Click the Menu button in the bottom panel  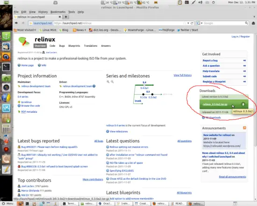[7, 204]
